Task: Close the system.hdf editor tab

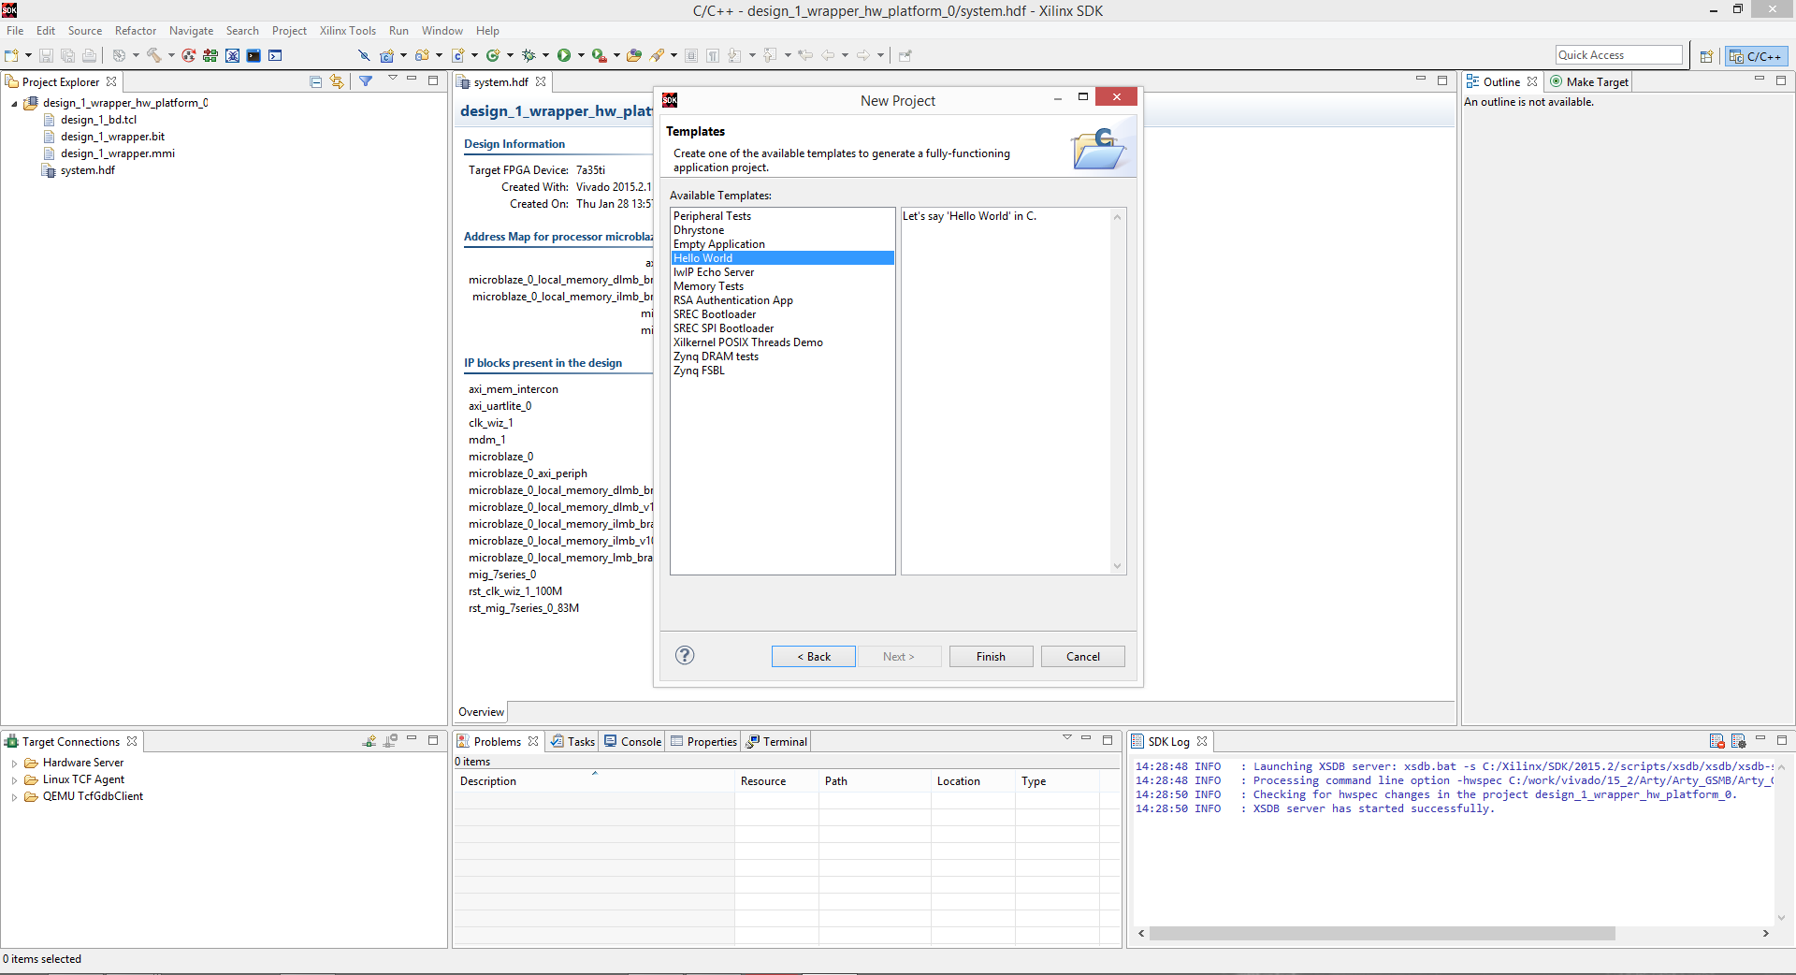Action: pyautogui.click(x=541, y=82)
